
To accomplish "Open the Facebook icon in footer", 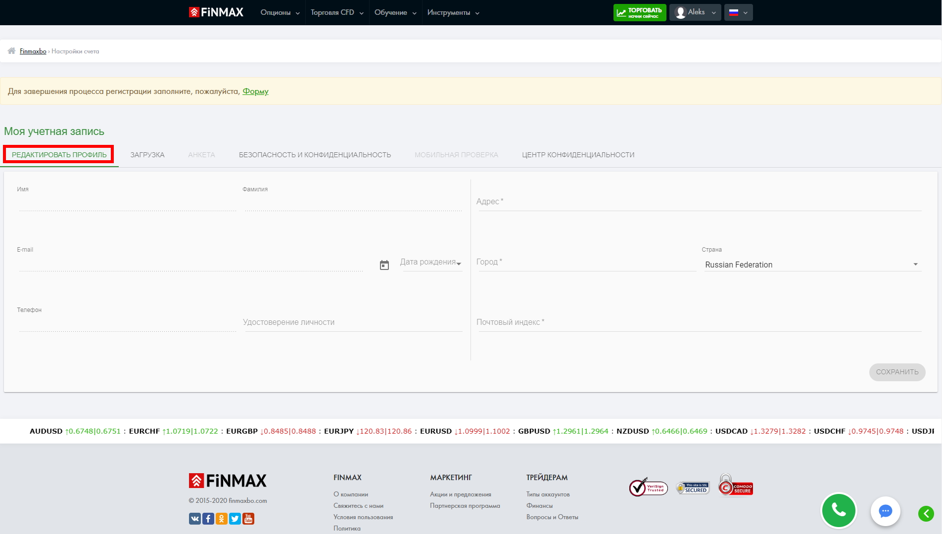I will (208, 518).
